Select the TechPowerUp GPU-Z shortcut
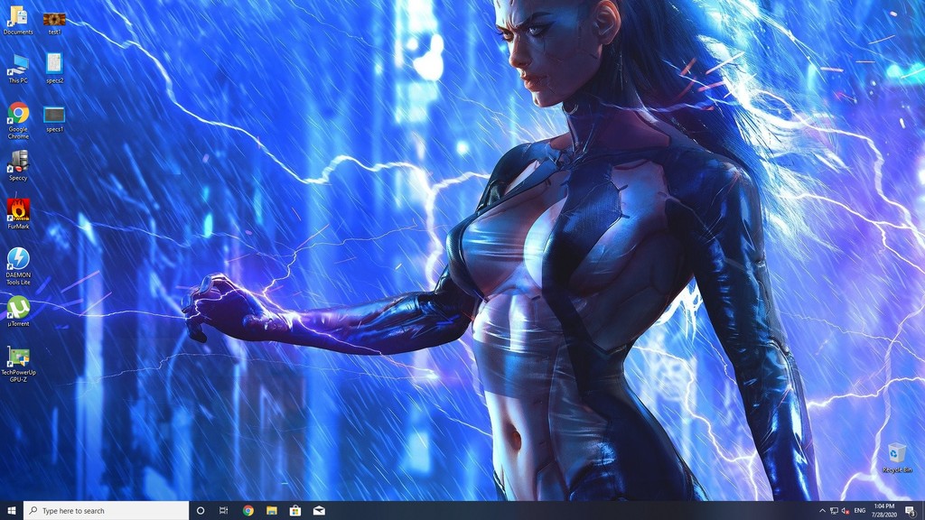Image resolution: width=925 pixels, height=520 pixels. tap(18, 365)
